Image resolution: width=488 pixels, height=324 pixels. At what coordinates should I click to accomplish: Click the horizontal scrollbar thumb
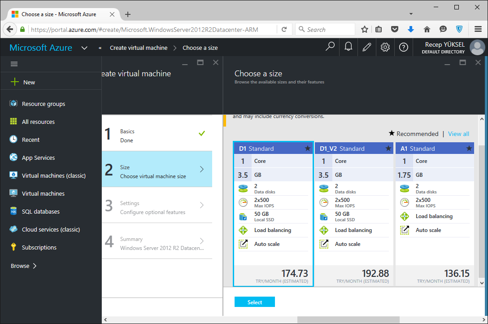coord(348,320)
